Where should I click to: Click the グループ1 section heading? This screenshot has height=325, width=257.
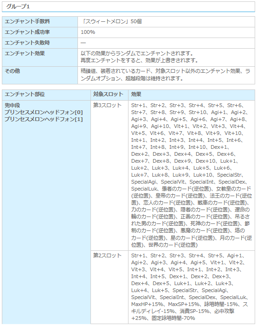pyautogui.click(x=18, y=6)
